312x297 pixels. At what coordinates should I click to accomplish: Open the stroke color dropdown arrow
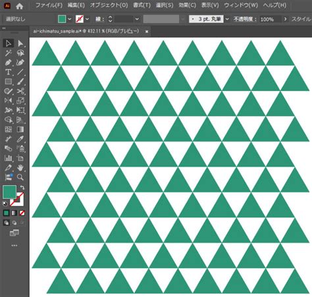click(x=87, y=19)
